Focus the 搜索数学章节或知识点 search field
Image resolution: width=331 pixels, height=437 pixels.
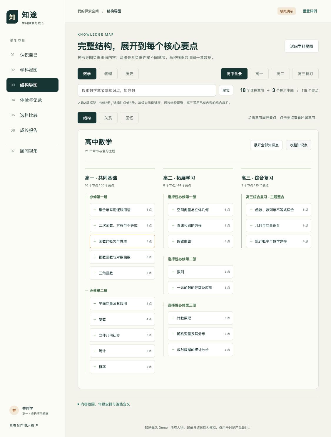[x=147, y=90]
